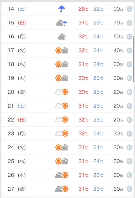Image resolution: width=135 pixels, height=198 pixels.
Task: Click reliability badge A on the 14th row
Action: [x=130, y=9]
